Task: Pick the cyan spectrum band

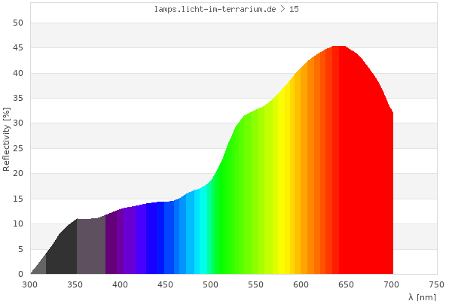Action: point(201,233)
